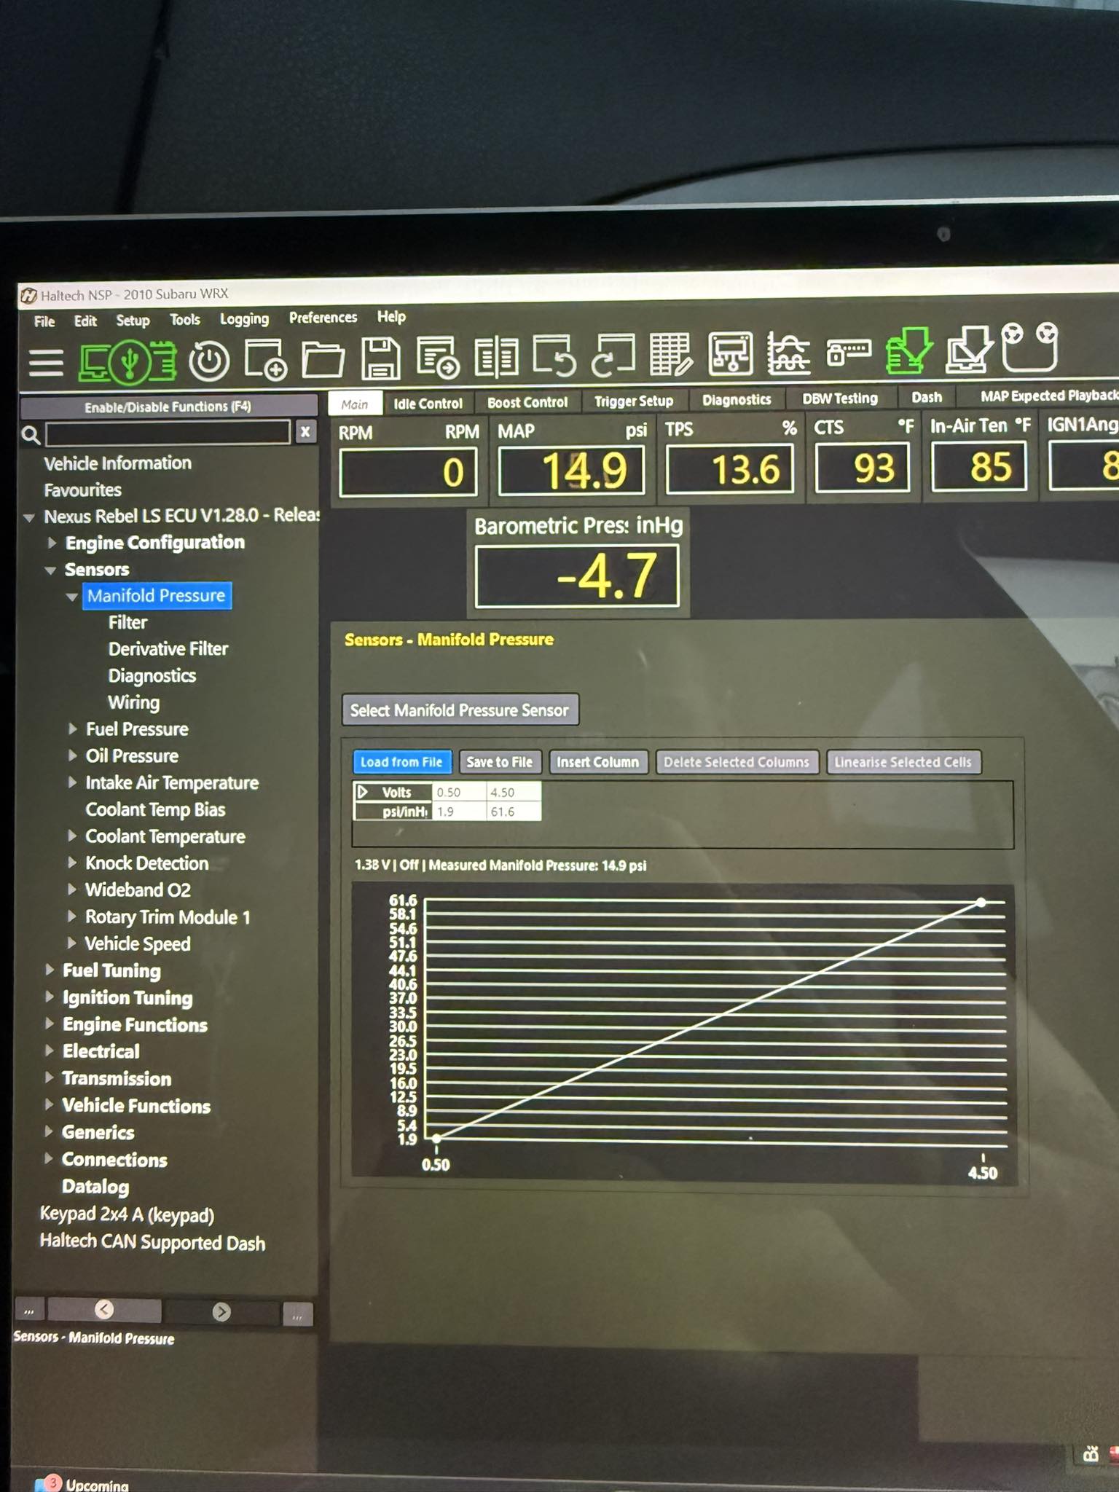The height and width of the screenshot is (1492, 1119).
Task: Switch to the Trigger Setup tab
Action: coord(634,401)
